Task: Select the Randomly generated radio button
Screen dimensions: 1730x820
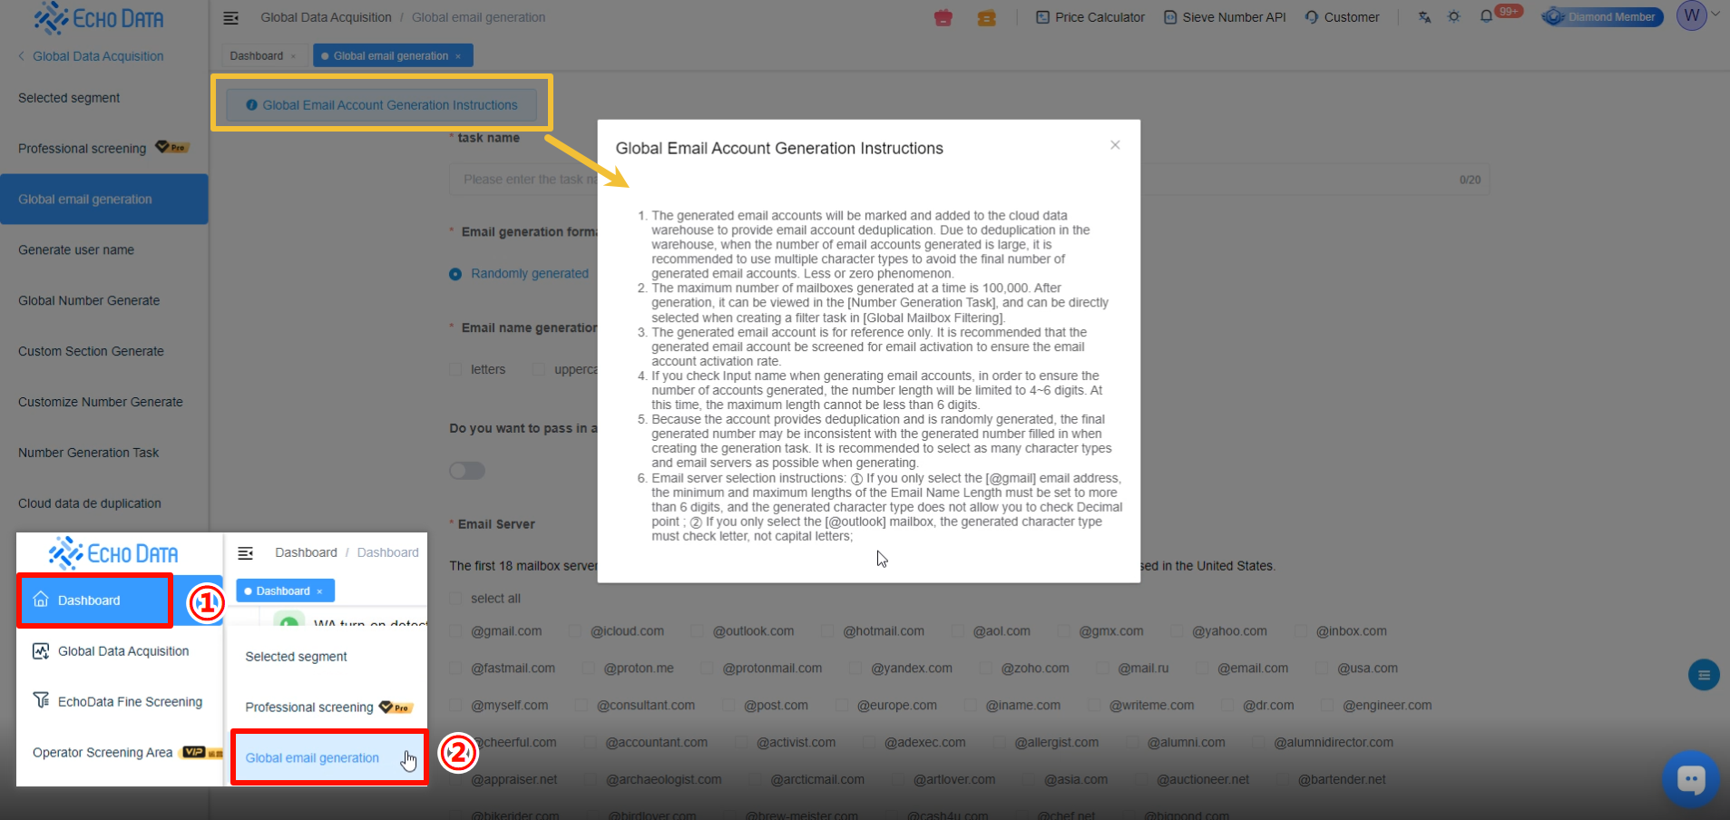Action: coord(455,274)
